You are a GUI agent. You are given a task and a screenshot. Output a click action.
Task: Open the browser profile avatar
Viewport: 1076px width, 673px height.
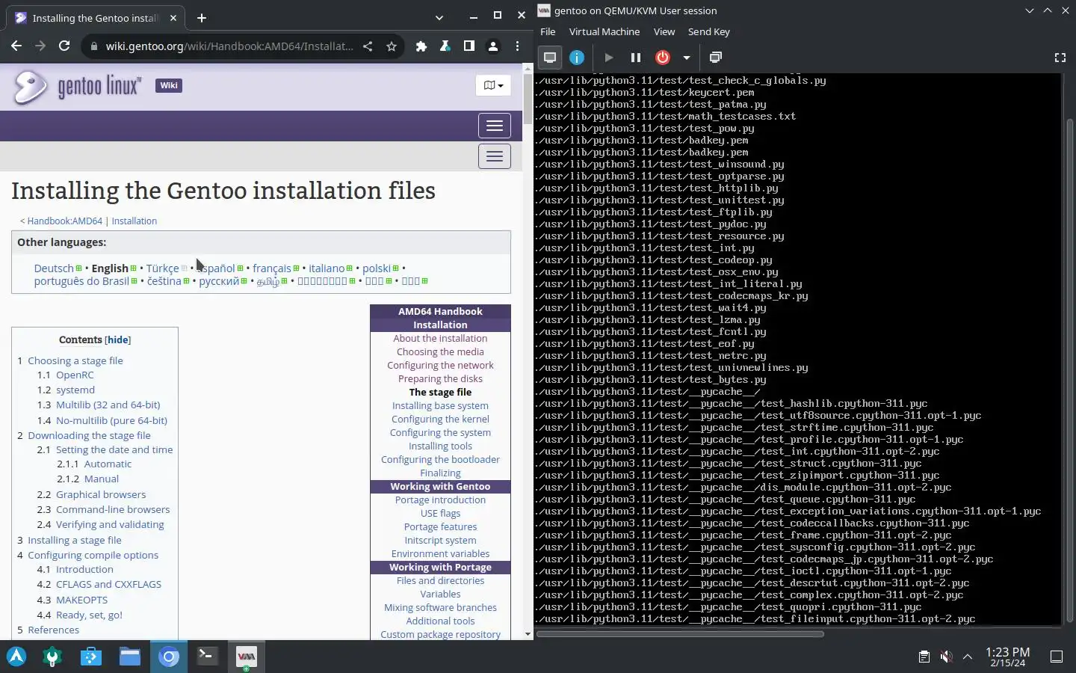coord(493,46)
